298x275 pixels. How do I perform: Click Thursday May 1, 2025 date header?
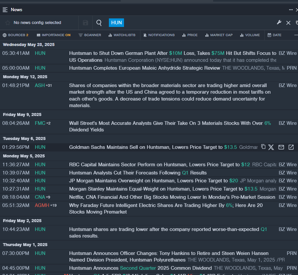pyautogui.click(x=25, y=245)
